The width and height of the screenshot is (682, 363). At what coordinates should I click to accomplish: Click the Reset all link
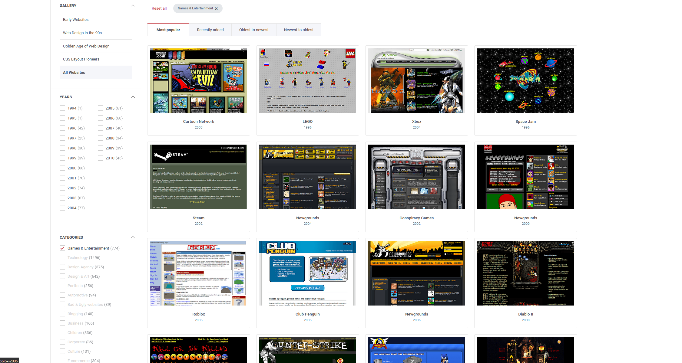coord(159,8)
